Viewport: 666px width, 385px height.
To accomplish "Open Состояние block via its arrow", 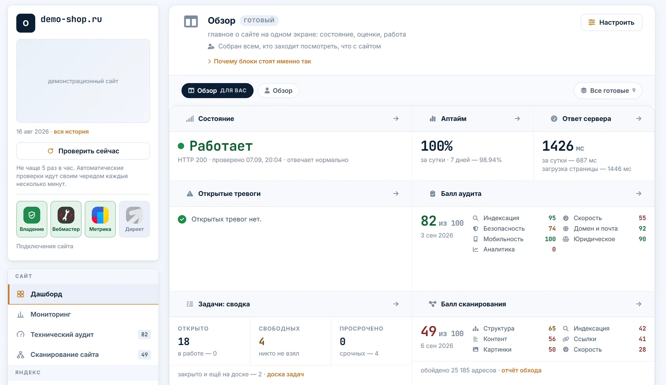I will (396, 119).
